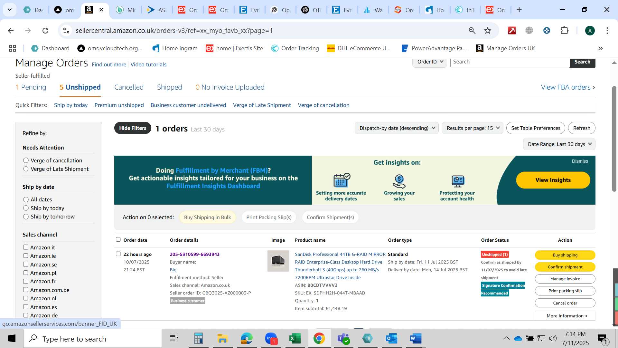Open Manage Orders UK bookmark
Viewport: 618px width, 348px height.
point(505,48)
